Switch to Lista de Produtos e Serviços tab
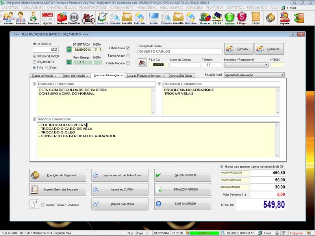315x236 pixels. pos(145,76)
